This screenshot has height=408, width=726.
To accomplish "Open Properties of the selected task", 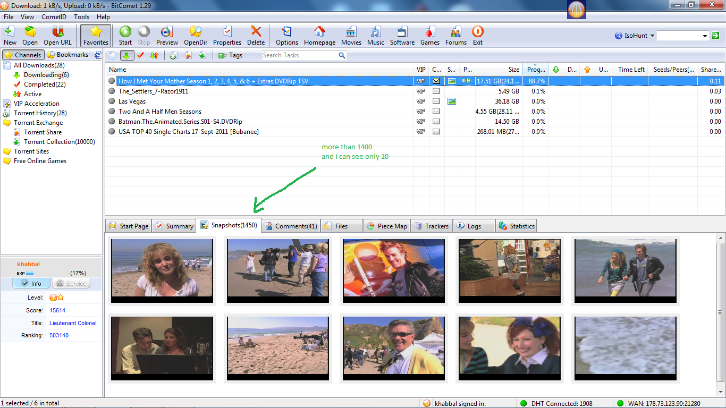I will pyautogui.click(x=227, y=36).
